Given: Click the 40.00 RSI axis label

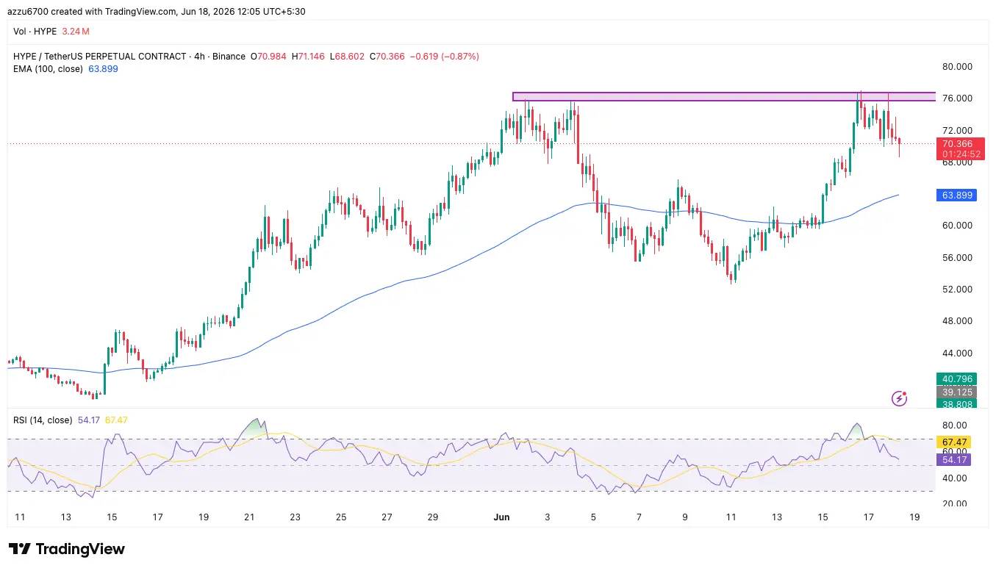Looking at the screenshot, I should [955, 478].
